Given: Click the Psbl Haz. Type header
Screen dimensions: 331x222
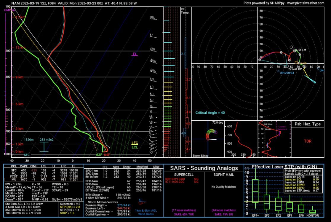Looking at the screenshot, I should 308,124.
